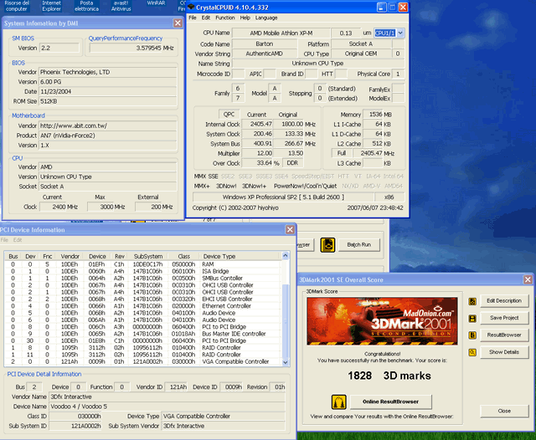Click the Show Details magnifier icon

pos(472,352)
